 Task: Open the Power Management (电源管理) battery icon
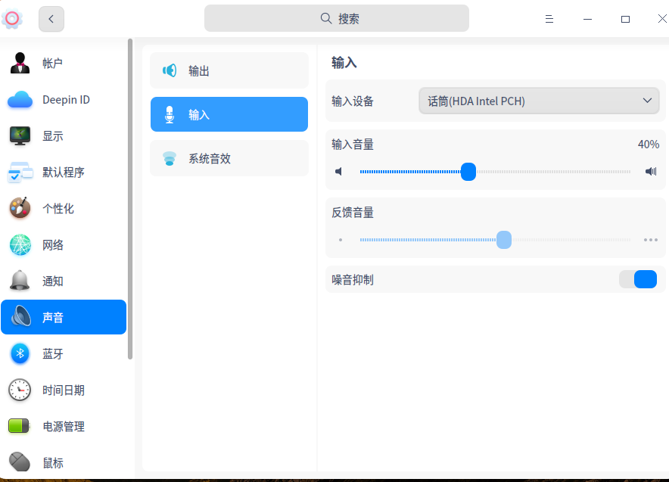(x=19, y=426)
